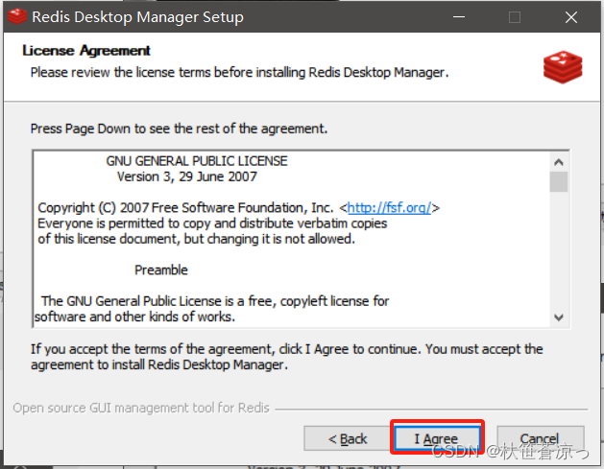Click the license scrollbar down arrow
Image resolution: width=604 pixels, height=469 pixels.
(559, 317)
